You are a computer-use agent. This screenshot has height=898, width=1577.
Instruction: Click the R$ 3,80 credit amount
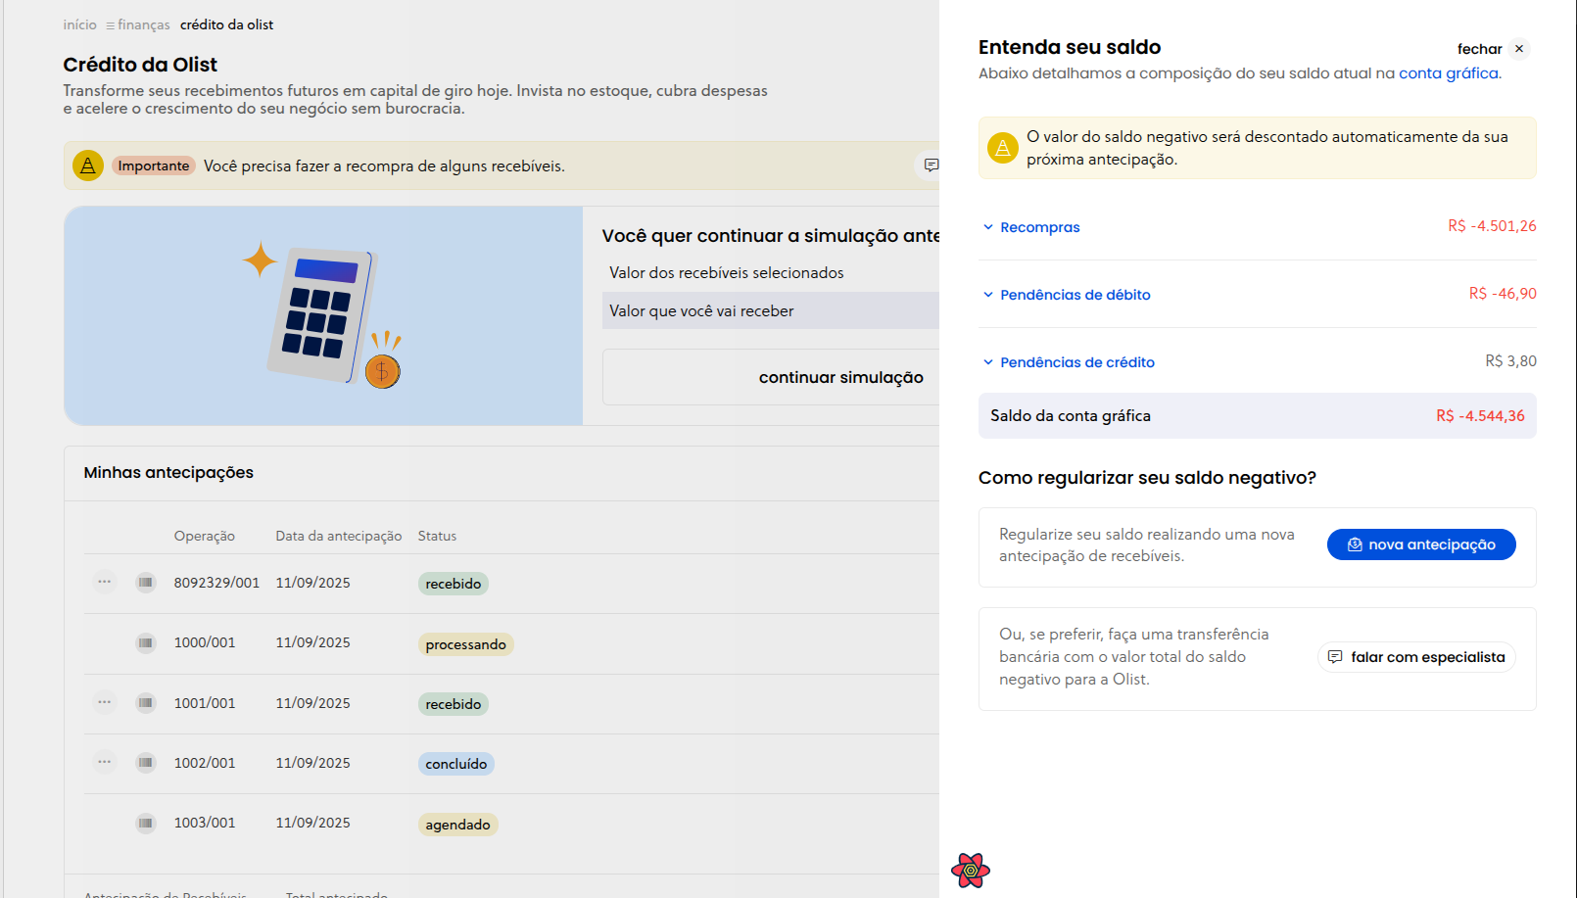pyautogui.click(x=1510, y=361)
